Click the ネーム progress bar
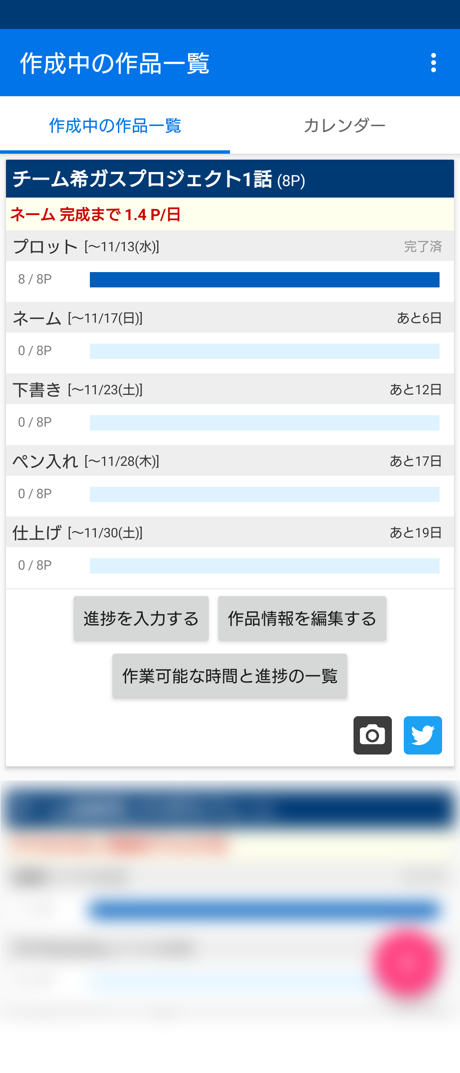 (264, 351)
